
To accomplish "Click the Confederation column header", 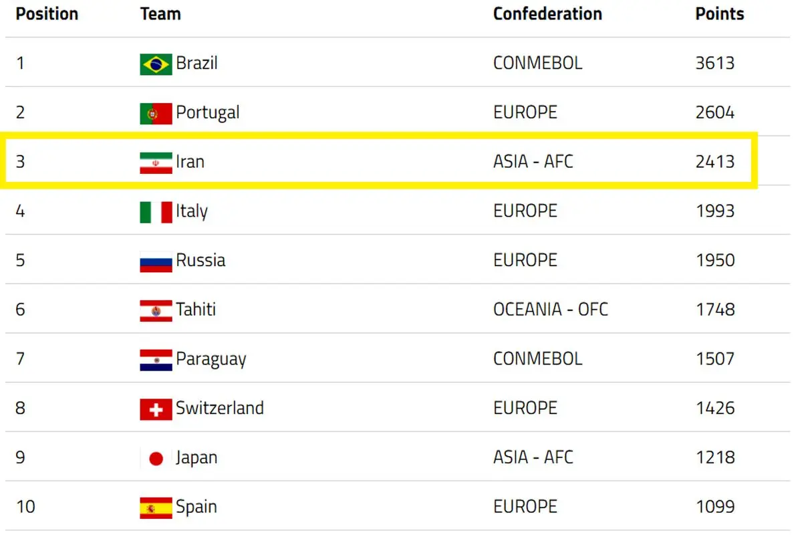I will click(547, 14).
